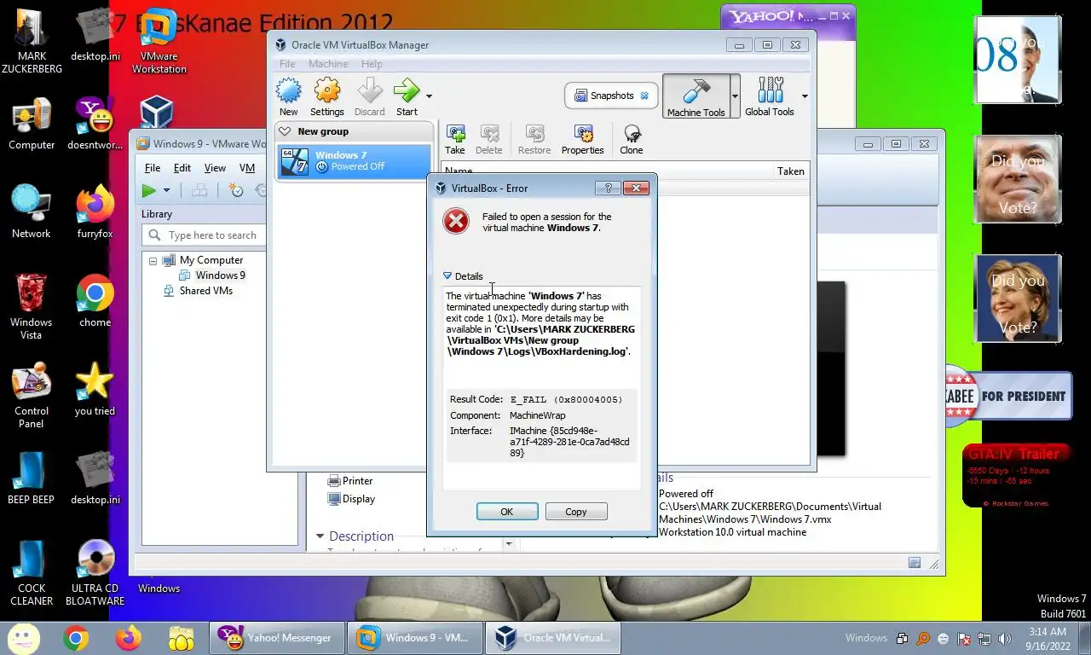Open the Windows Vista recycle bin icon

32,307
